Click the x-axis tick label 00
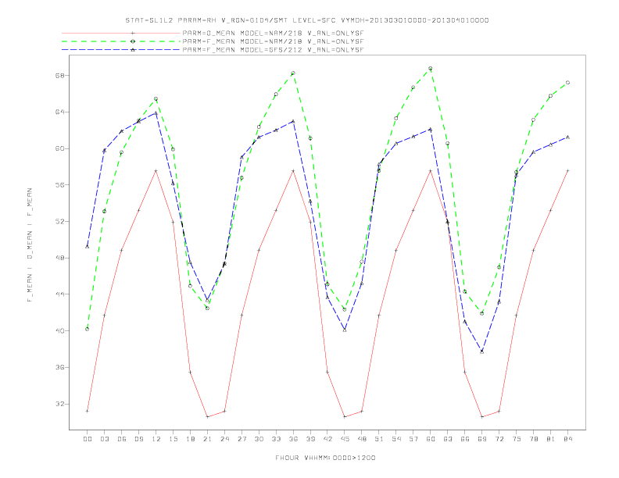 (x=88, y=439)
